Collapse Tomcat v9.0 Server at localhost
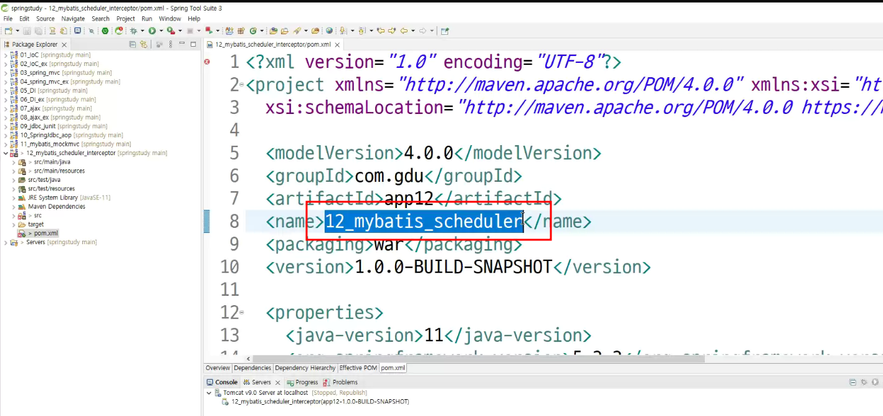883x416 pixels. [x=209, y=393]
